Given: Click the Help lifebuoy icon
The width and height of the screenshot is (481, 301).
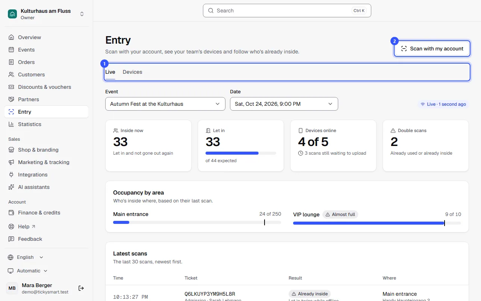Looking at the screenshot, I should coord(11,227).
